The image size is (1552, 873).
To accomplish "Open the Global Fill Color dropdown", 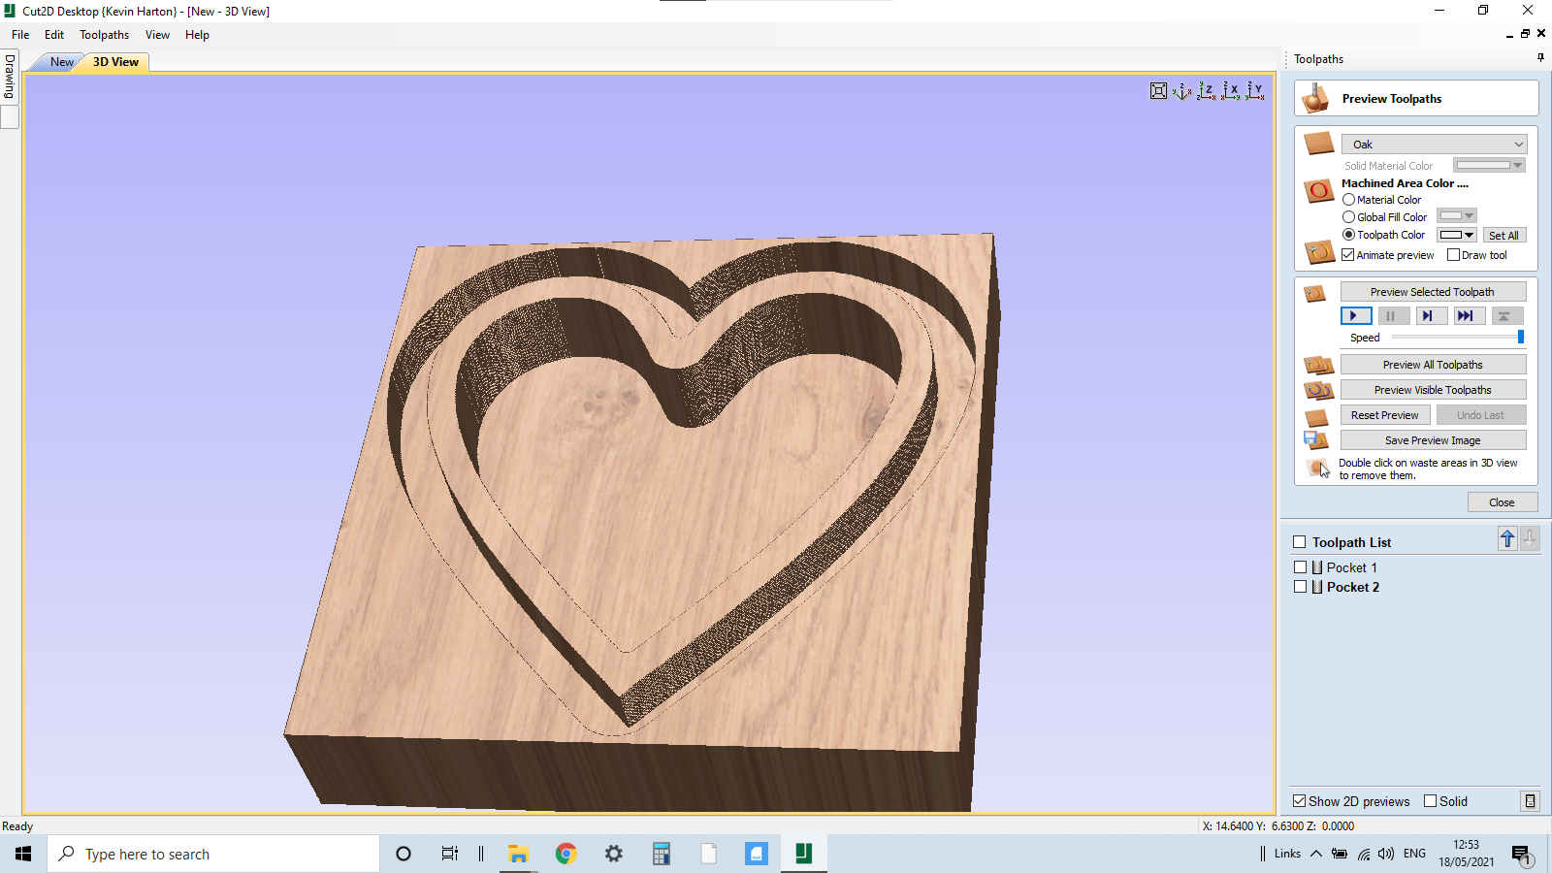I will coord(1457,216).
